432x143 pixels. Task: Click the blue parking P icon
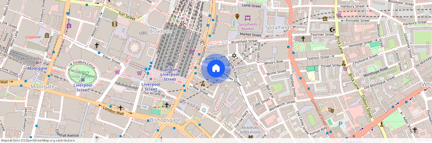pos(340,124)
